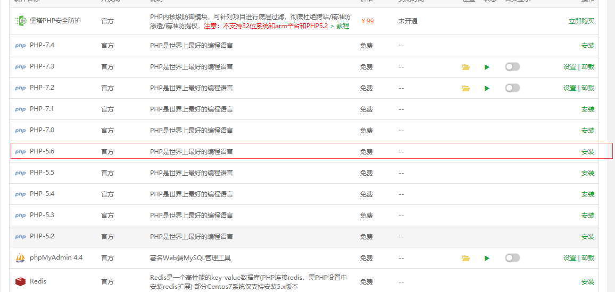Viewport: 615px width, 292px height.
Task: Click the PHP-7.1 php logo icon
Action: click(20, 109)
